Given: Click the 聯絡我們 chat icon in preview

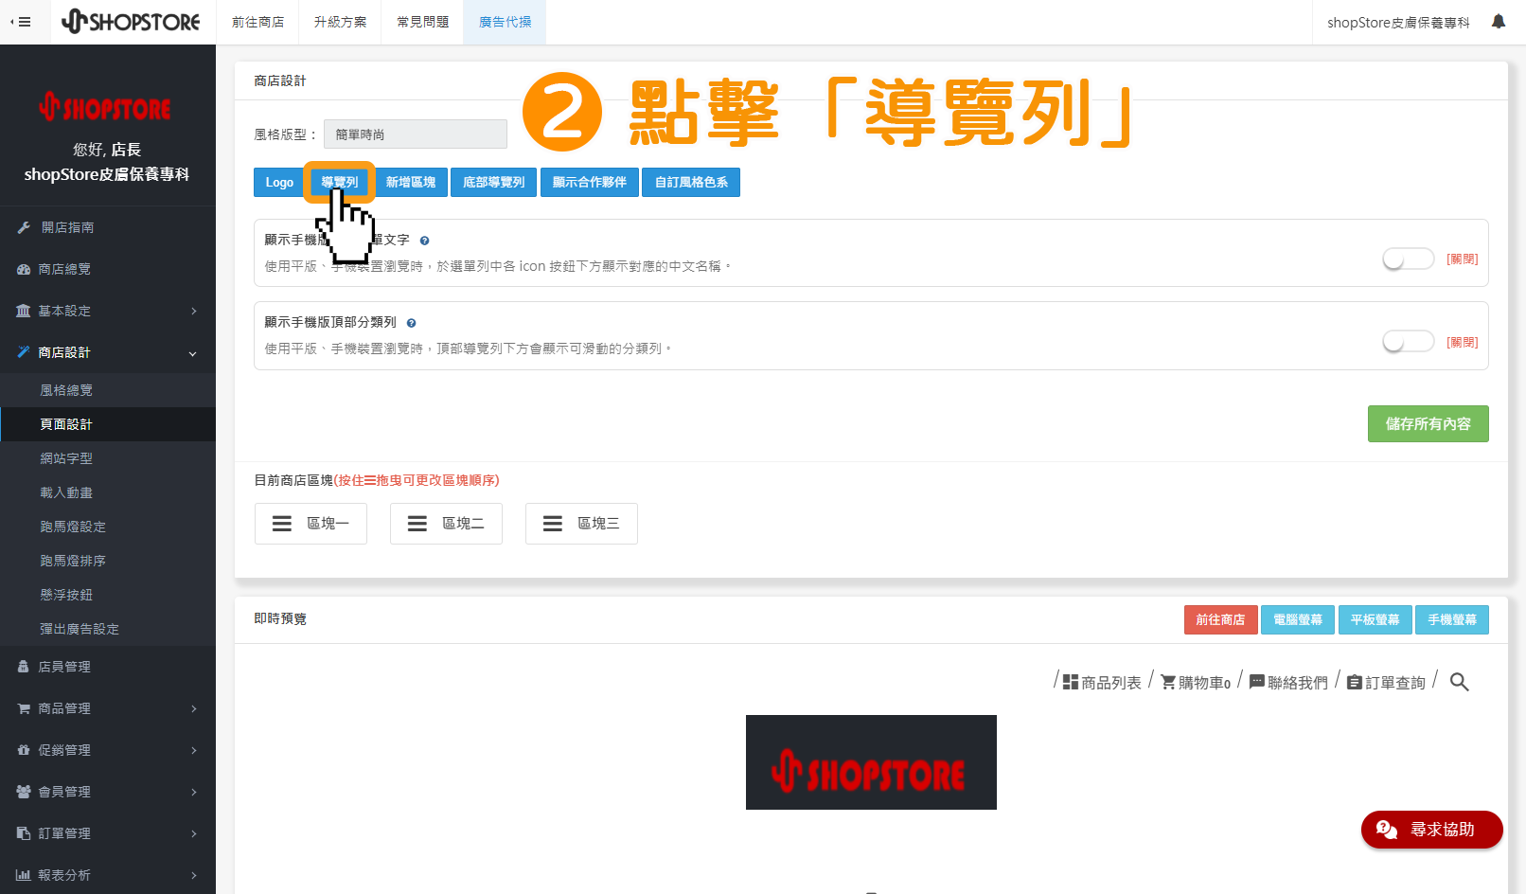Looking at the screenshot, I should click(1257, 682).
